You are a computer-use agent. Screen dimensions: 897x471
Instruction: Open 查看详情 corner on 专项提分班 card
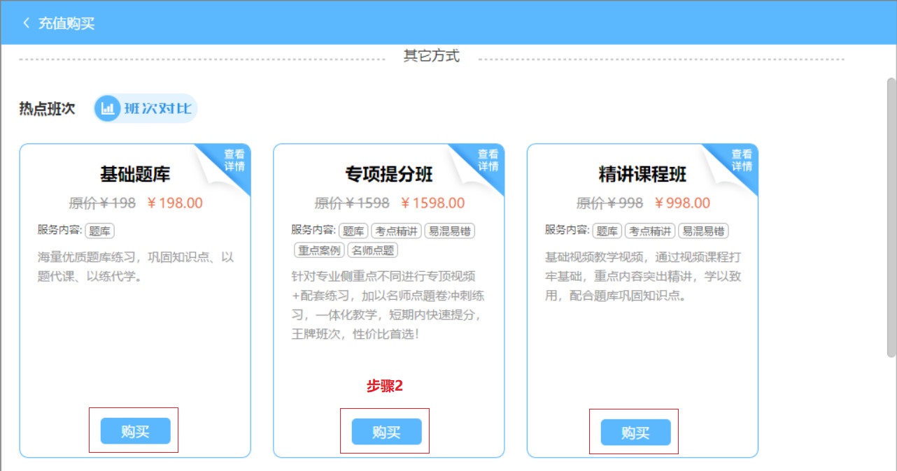488,160
